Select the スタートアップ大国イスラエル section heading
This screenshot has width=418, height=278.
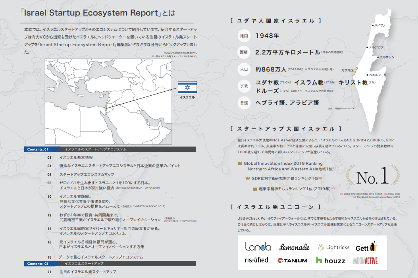click(x=286, y=129)
